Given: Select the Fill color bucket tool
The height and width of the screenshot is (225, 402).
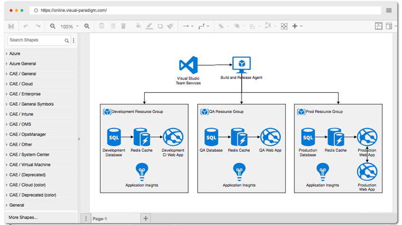Looking at the screenshot, I should 138,26.
